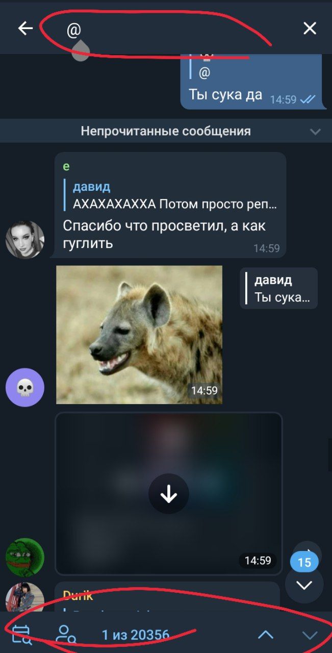The width and height of the screenshot is (332, 653).
Task: Open the skull avatar profile
Action: pos(25,388)
